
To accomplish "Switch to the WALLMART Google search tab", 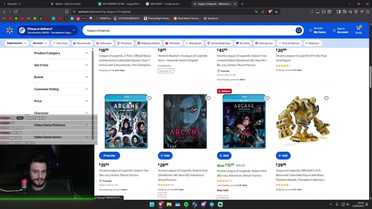I will coord(165,4).
